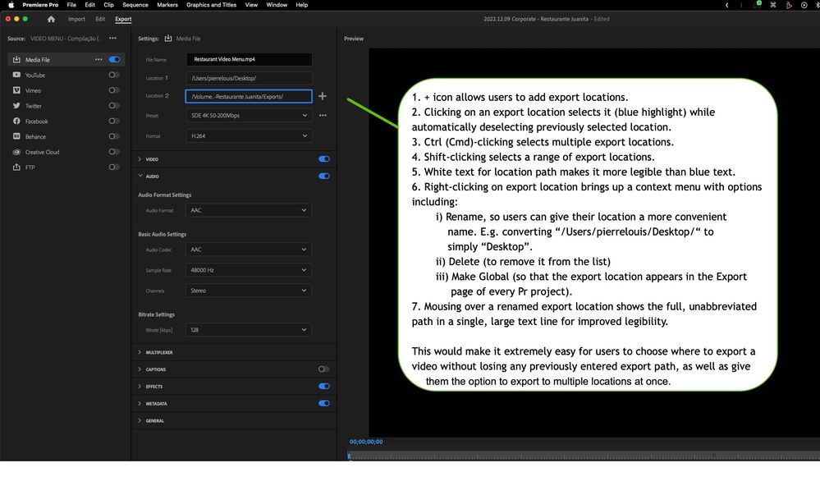The width and height of the screenshot is (820, 495).
Task: Click the Home icon in header
Action: [51, 19]
